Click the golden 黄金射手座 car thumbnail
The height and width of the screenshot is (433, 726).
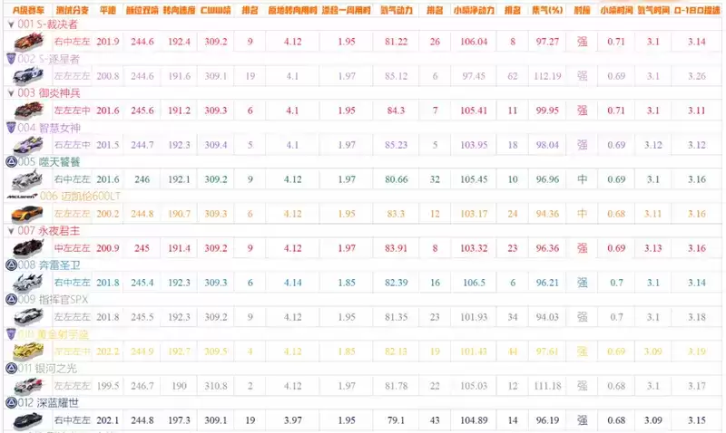pos(25,351)
